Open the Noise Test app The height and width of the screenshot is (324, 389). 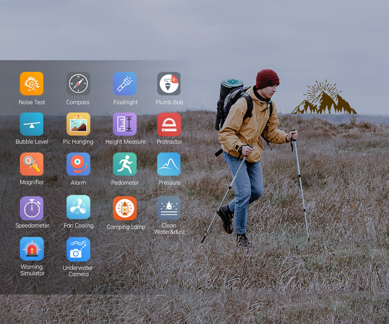coord(32,84)
